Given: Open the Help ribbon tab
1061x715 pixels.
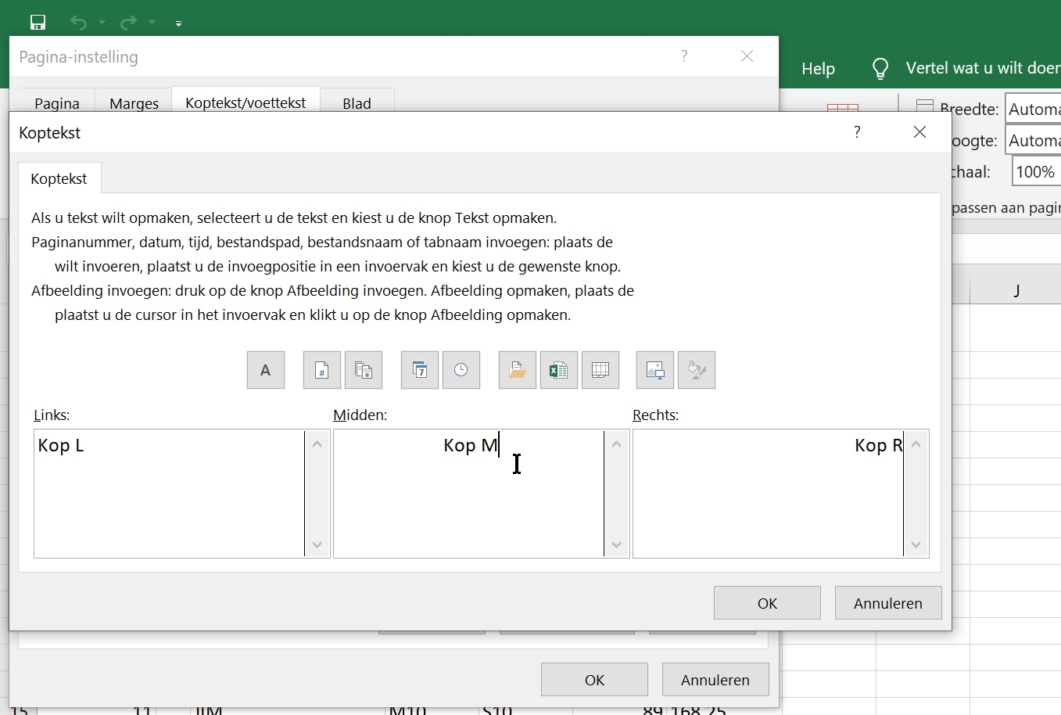Looking at the screenshot, I should point(818,69).
